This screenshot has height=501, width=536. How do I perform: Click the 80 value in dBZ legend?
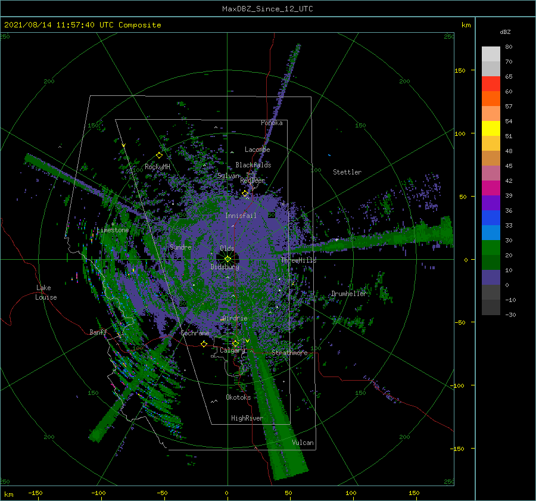(509, 47)
